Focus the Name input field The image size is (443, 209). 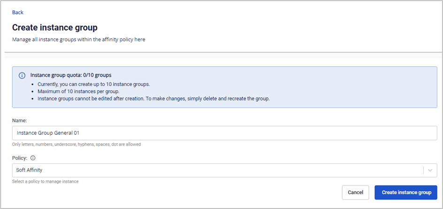point(224,133)
